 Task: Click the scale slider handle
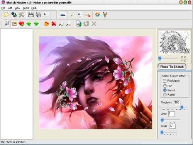[162, 132]
